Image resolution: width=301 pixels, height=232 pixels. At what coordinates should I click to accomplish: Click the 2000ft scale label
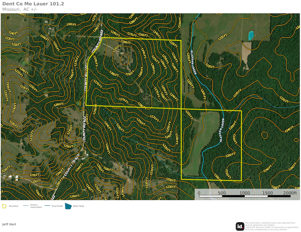tap(290, 193)
